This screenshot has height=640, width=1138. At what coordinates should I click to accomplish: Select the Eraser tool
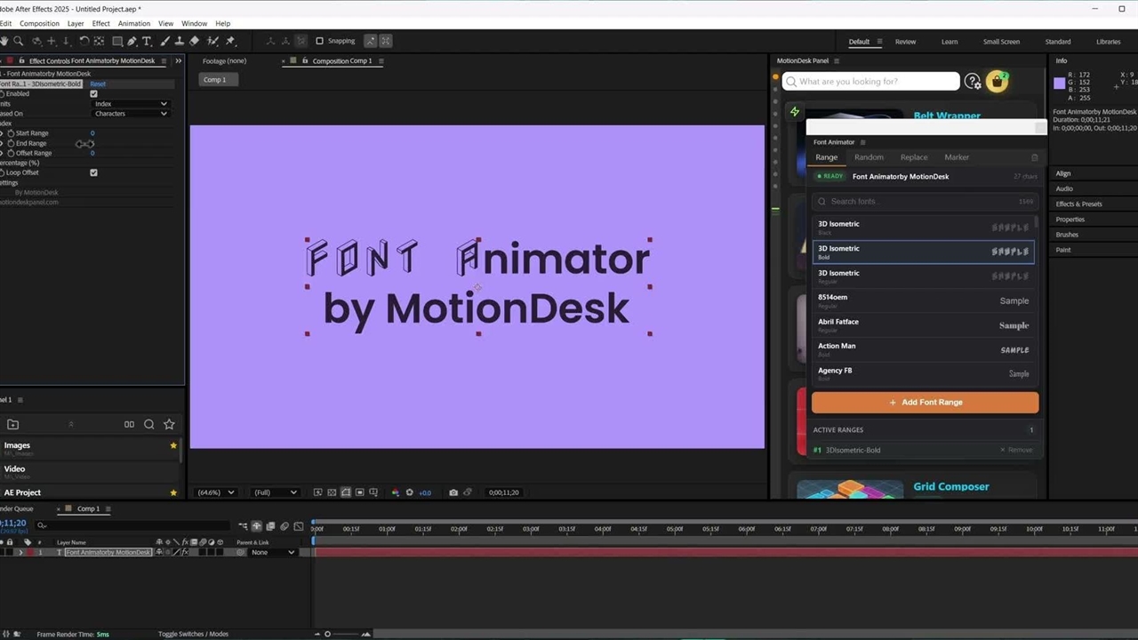194,41
